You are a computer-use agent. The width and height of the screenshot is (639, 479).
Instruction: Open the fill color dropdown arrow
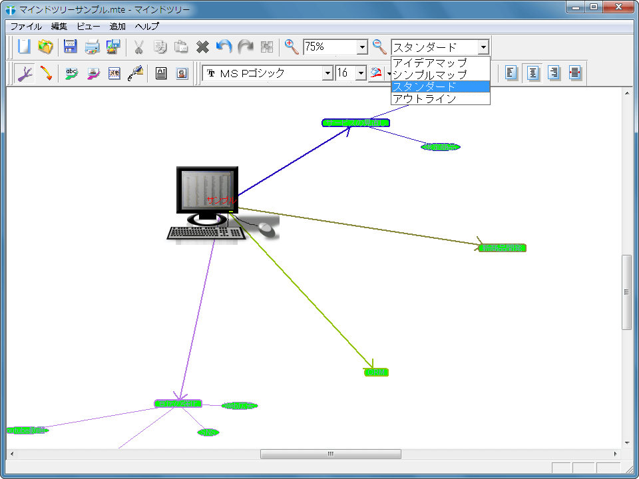(388, 74)
